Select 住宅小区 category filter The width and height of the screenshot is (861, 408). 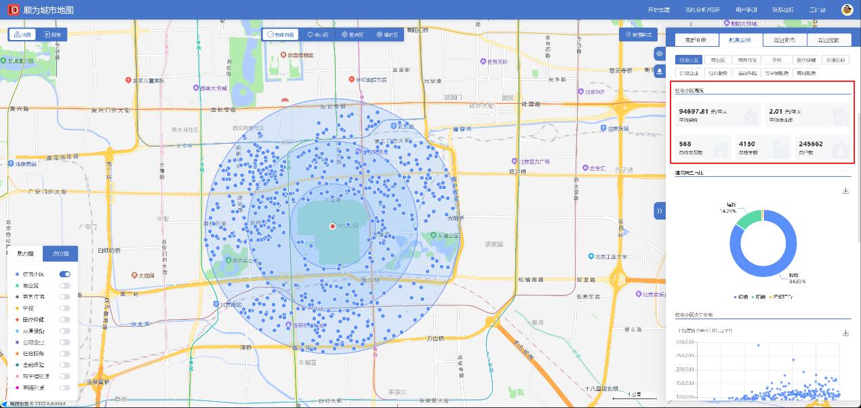pyautogui.click(x=689, y=60)
